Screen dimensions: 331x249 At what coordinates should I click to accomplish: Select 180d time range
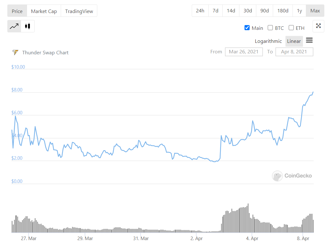point(283,11)
